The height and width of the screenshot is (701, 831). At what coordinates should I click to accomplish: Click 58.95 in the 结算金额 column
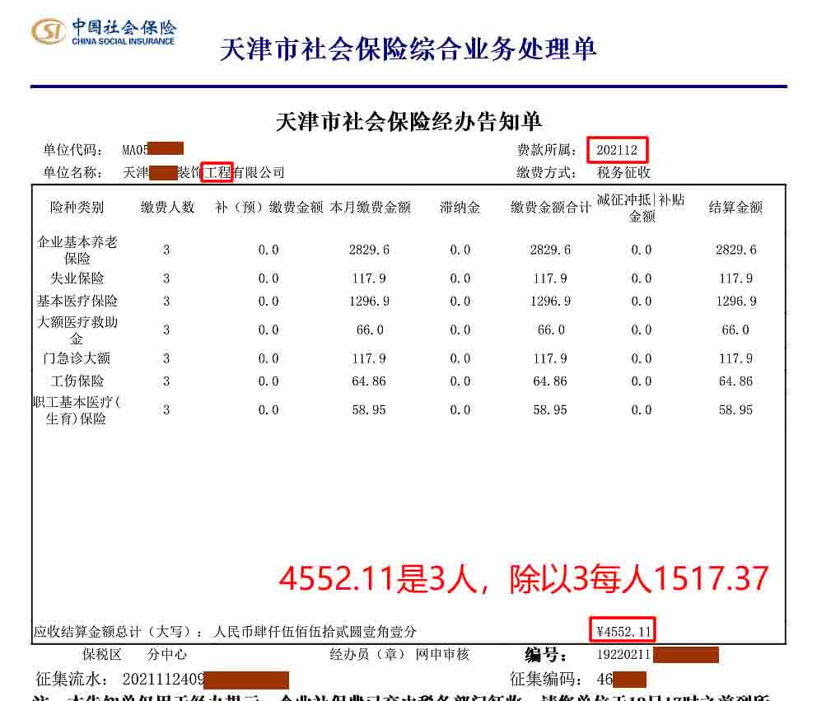[736, 410]
